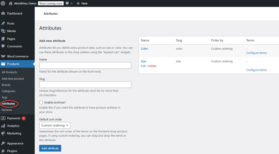Open Add new product submenu
This screenshot has width=279, height=154.
pos(13,78)
